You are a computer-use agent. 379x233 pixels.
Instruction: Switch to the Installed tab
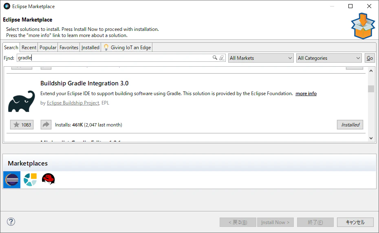click(90, 48)
